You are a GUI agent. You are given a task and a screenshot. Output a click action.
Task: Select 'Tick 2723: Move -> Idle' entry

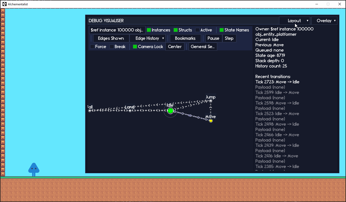point(277,82)
